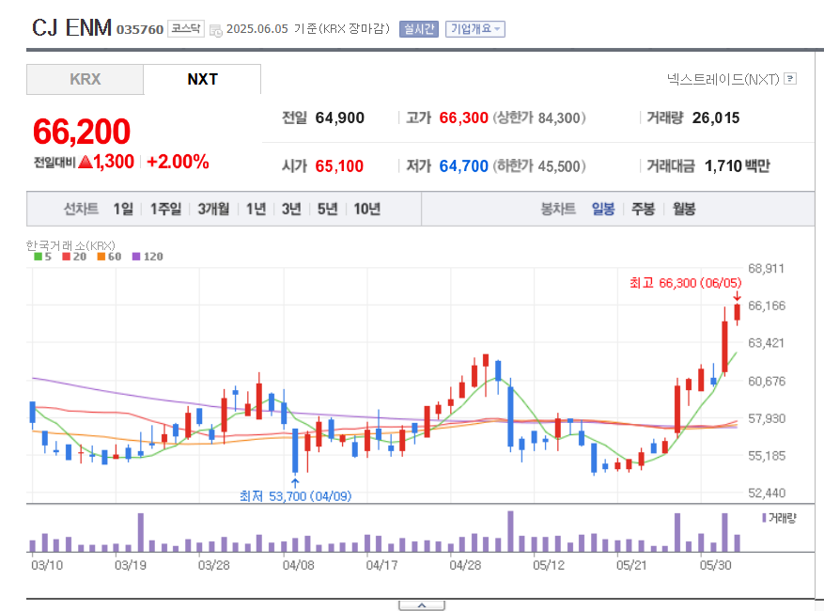Click the orange 60-day moving average swatch

coord(101,257)
